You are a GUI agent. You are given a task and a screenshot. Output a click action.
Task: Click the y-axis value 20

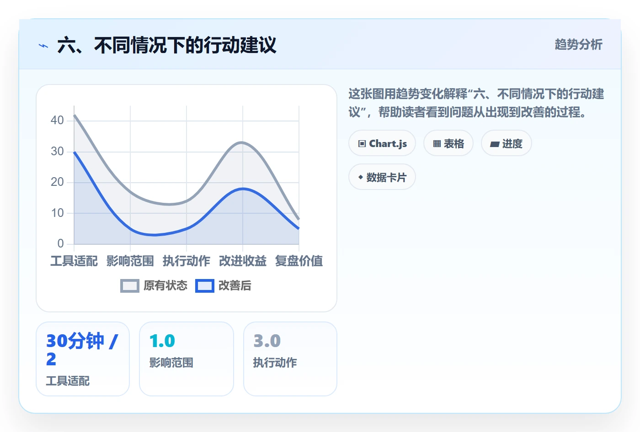pyautogui.click(x=57, y=182)
